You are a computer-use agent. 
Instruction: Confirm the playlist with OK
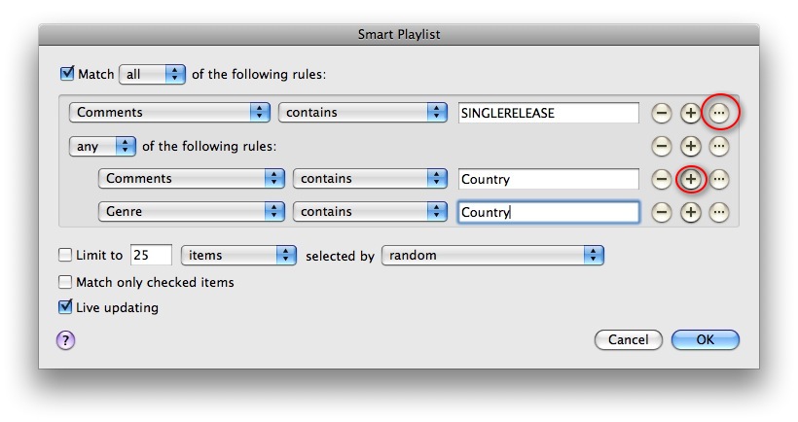[x=705, y=339]
